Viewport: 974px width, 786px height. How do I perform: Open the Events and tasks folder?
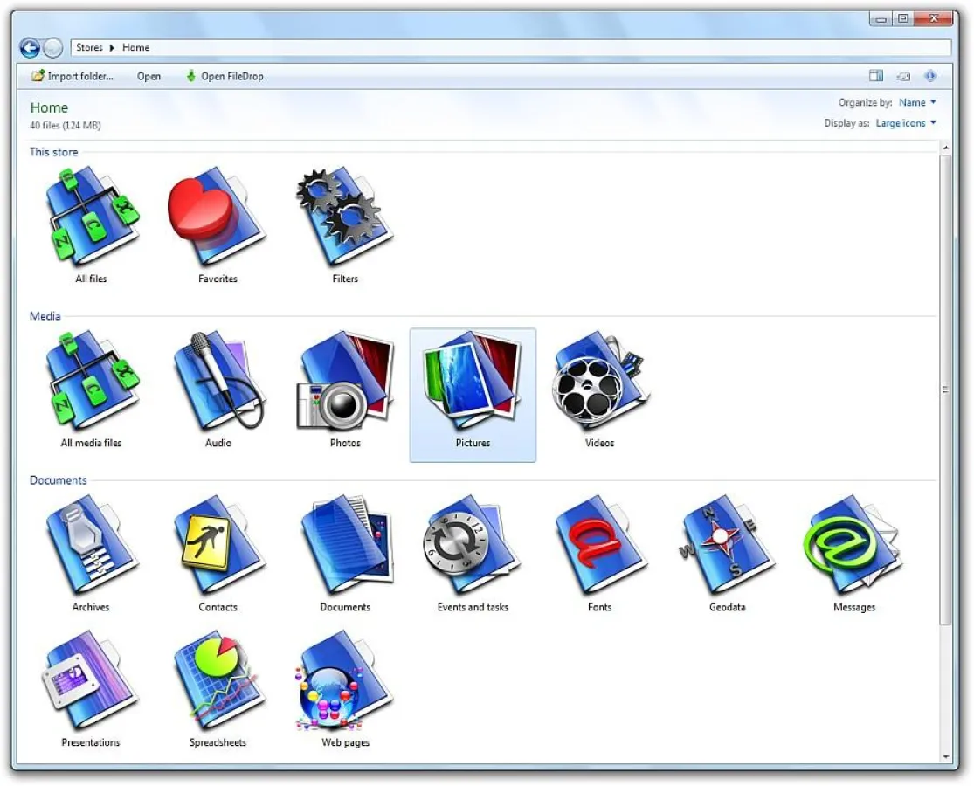pyautogui.click(x=473, y=546)
